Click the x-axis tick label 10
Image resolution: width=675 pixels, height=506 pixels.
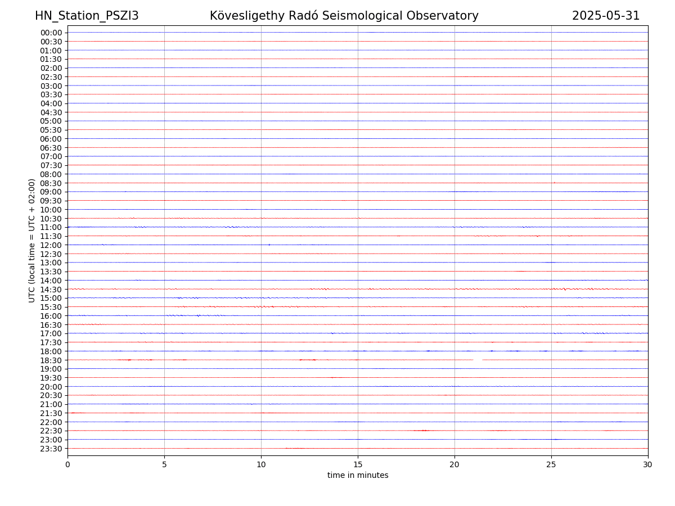pyautogui.click(x=261, y=464)
